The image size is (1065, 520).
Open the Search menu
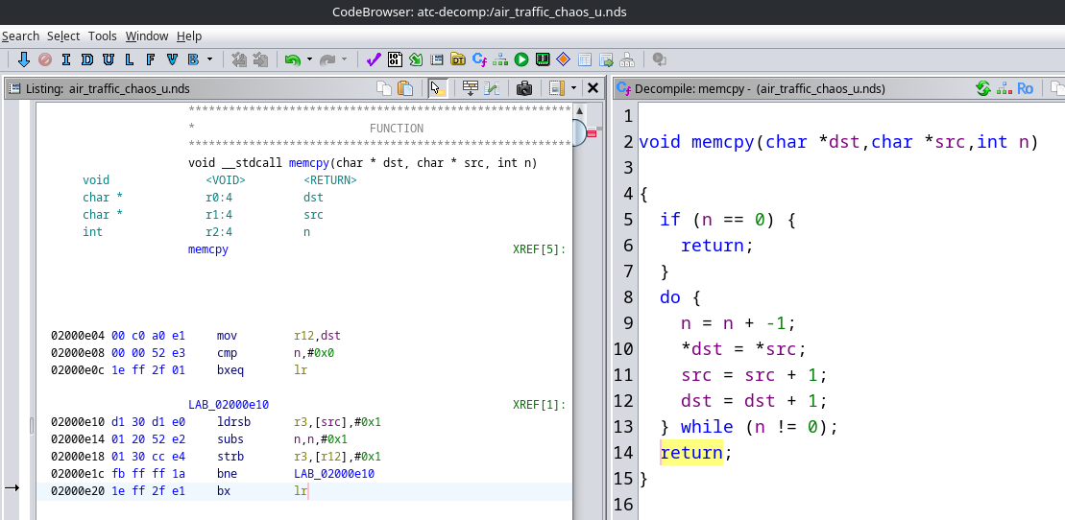click(20, 36)
